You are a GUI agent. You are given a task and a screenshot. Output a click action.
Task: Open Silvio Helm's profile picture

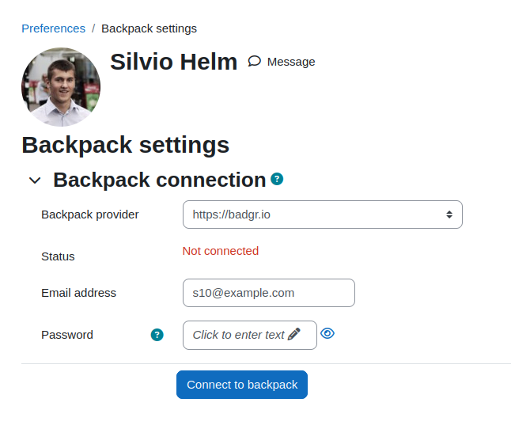[x=61, y=87]
